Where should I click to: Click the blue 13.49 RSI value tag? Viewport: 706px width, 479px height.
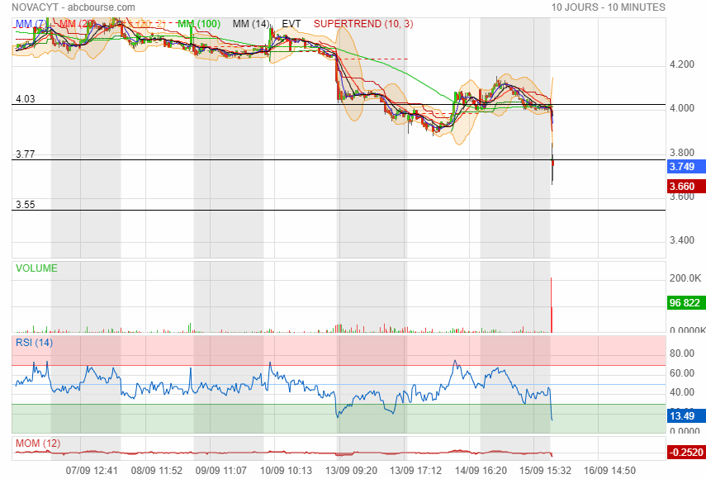(686, 416)
